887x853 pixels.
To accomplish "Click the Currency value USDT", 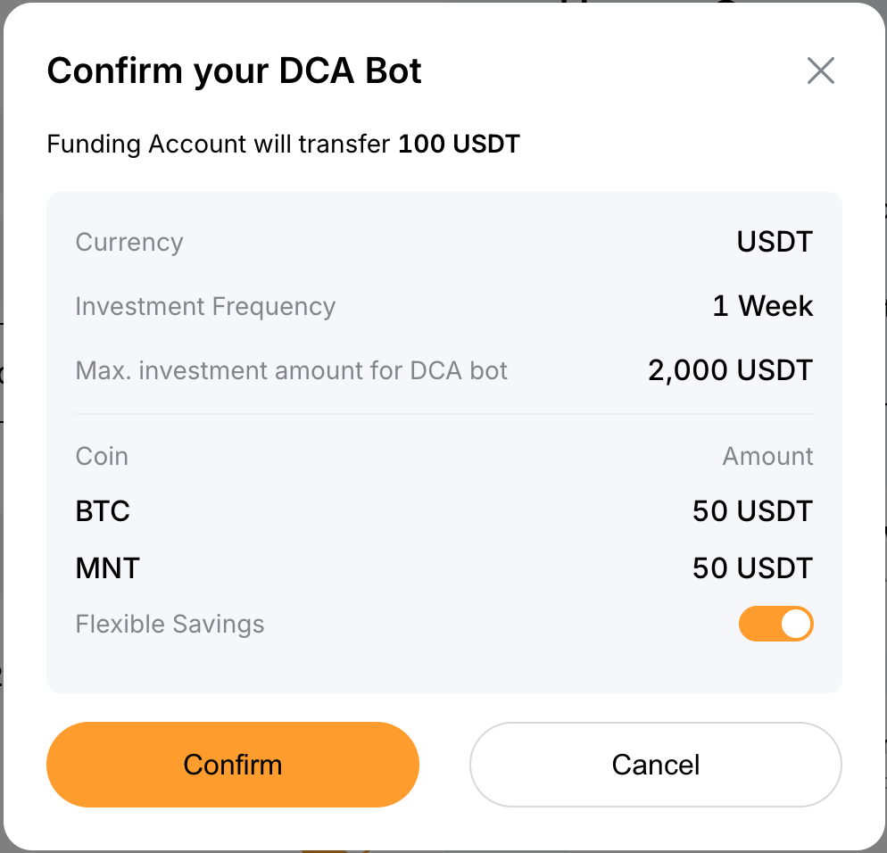I will (774, 242).
